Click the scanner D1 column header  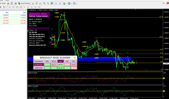[74, 62]
